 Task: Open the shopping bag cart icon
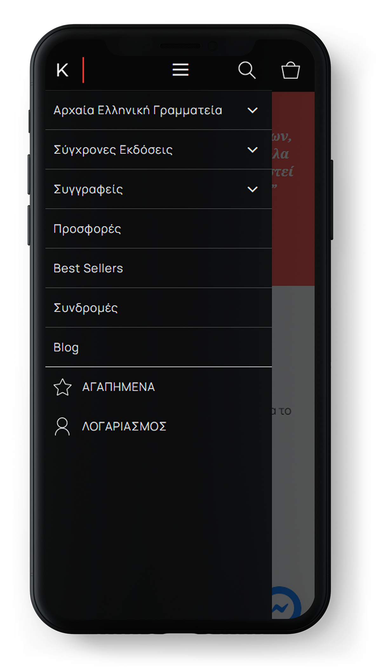(x=291, y=70)
